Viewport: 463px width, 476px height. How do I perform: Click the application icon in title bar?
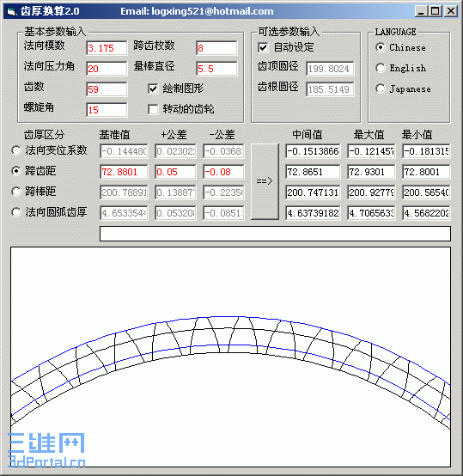click(11, 11)
